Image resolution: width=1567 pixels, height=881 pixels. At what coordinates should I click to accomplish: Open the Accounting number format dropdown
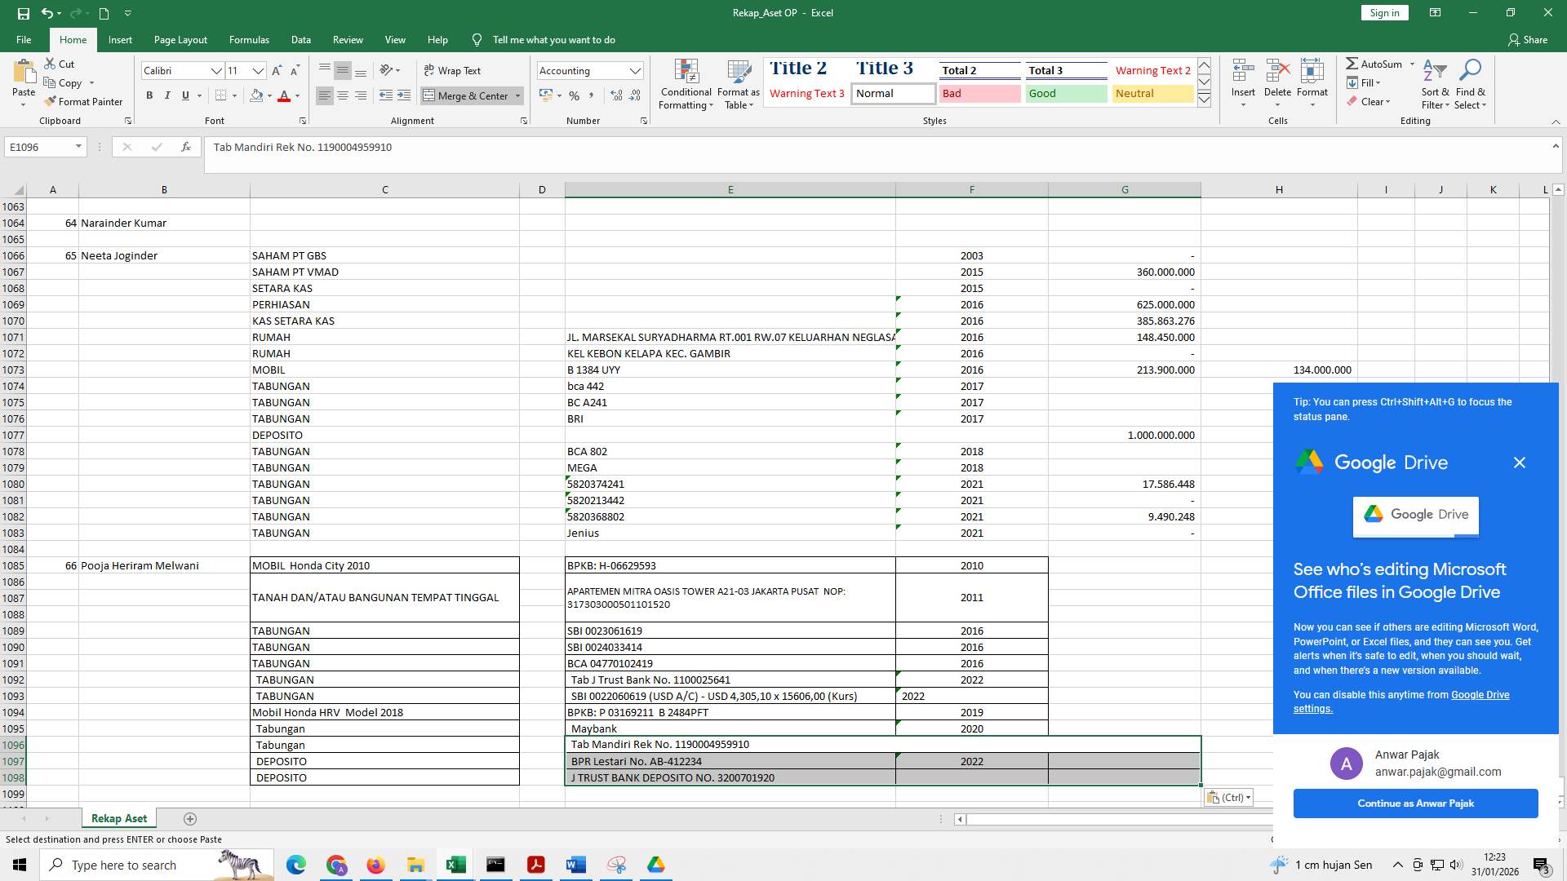point(637,70)
